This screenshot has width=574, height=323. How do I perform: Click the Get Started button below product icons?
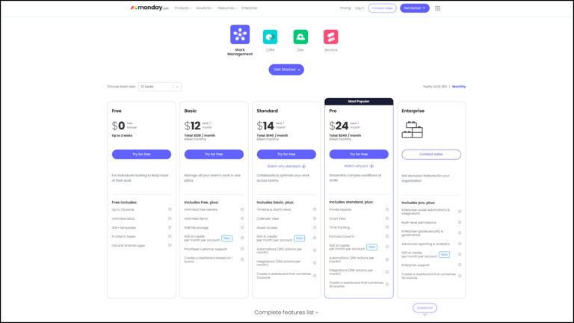pos(286,70)
